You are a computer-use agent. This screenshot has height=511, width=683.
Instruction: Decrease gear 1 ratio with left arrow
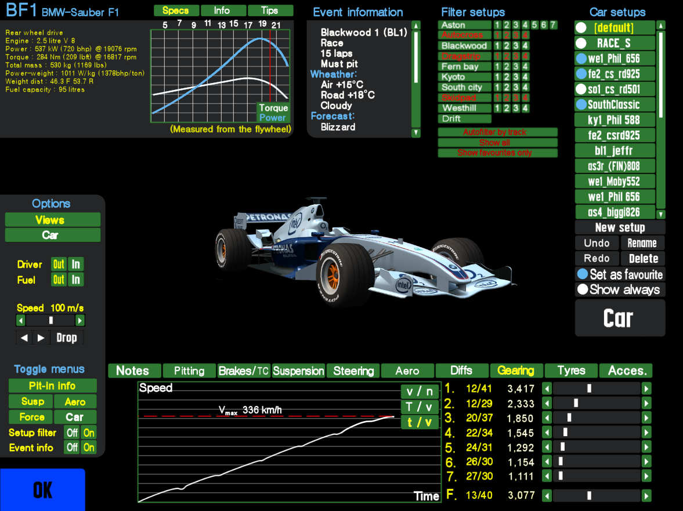(x=547, y=388)
